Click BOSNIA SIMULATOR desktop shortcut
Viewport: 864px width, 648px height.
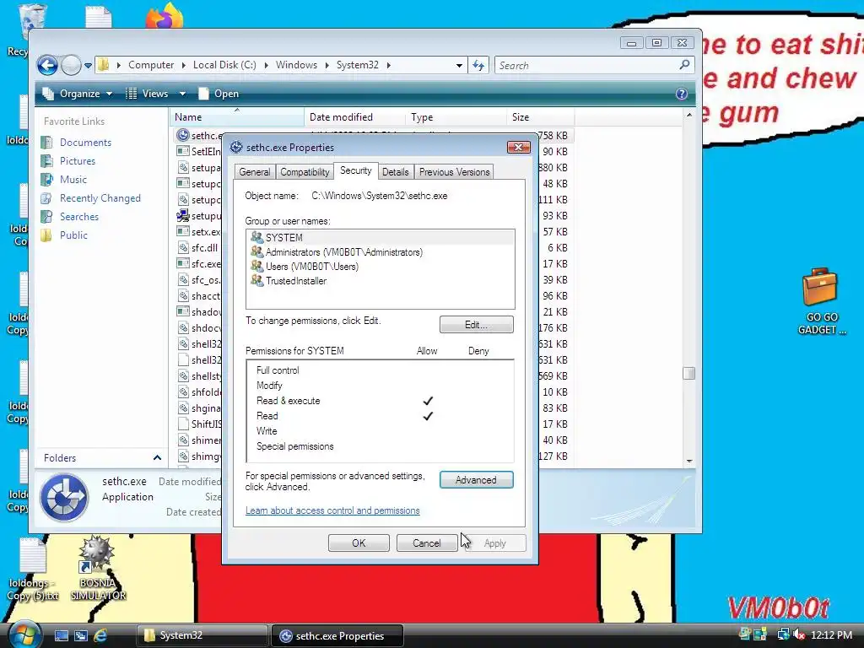coord(98,568)
